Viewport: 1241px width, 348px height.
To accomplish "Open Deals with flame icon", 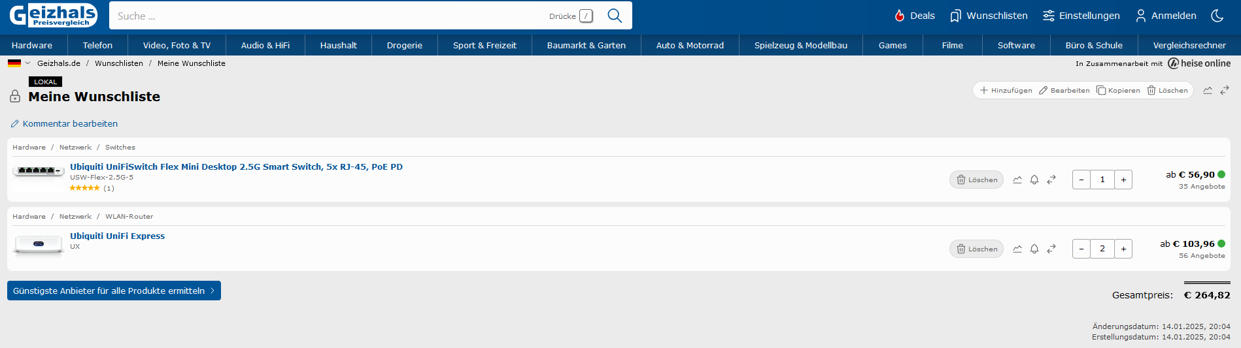I will pos(915,16).
